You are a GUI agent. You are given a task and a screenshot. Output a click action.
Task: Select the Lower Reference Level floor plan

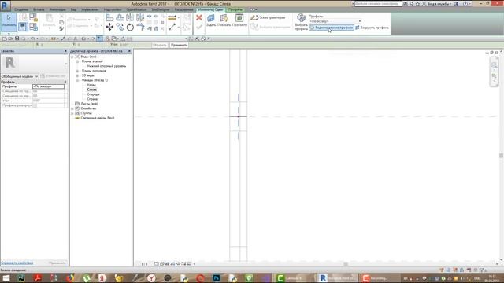pos(106,66)
